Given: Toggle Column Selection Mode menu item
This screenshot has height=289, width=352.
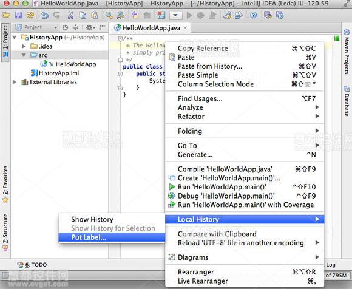Looking at the screenshot, I should (x=245, y=84).
